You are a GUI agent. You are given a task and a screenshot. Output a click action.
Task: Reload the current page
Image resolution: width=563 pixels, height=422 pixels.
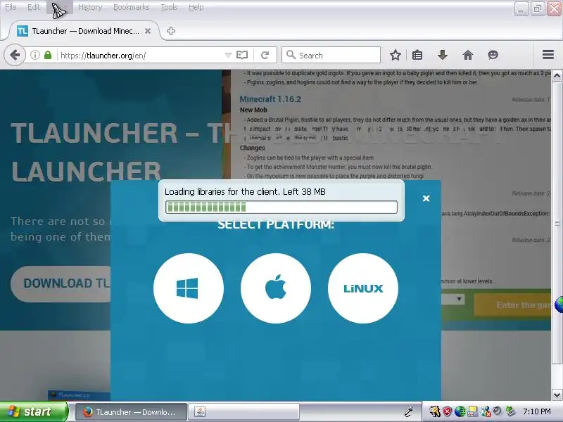[x=265, y=55]
